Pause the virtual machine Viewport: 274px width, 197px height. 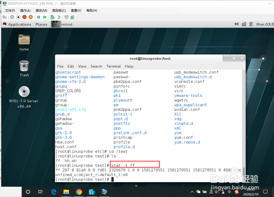click(39, 17)
